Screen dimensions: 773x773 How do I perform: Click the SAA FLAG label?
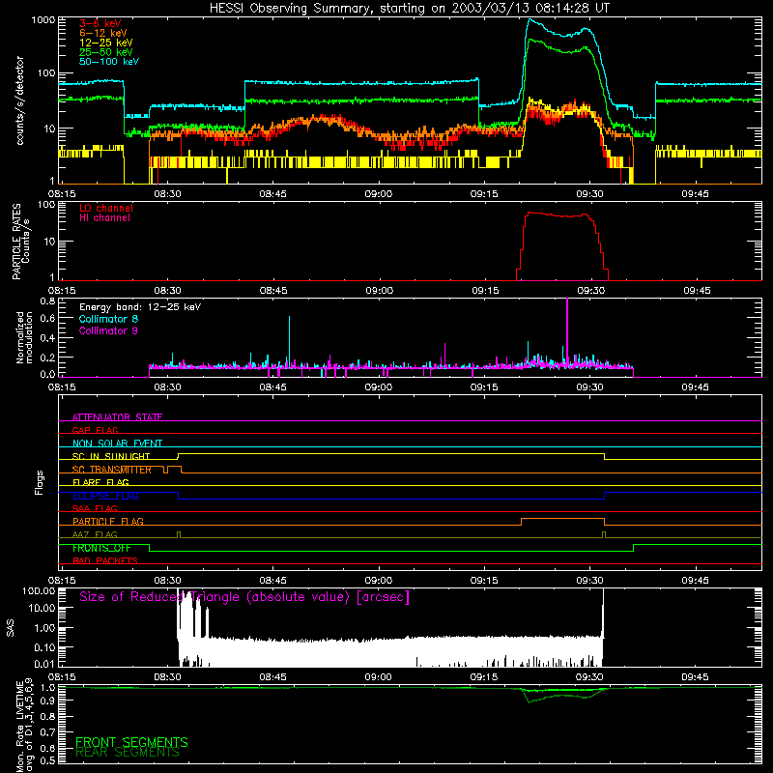(95, 508)
